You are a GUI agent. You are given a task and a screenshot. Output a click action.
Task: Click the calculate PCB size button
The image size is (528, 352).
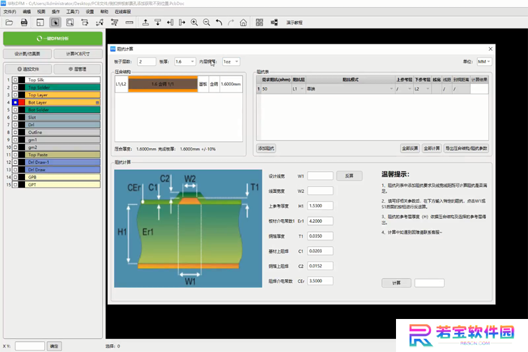78,54
